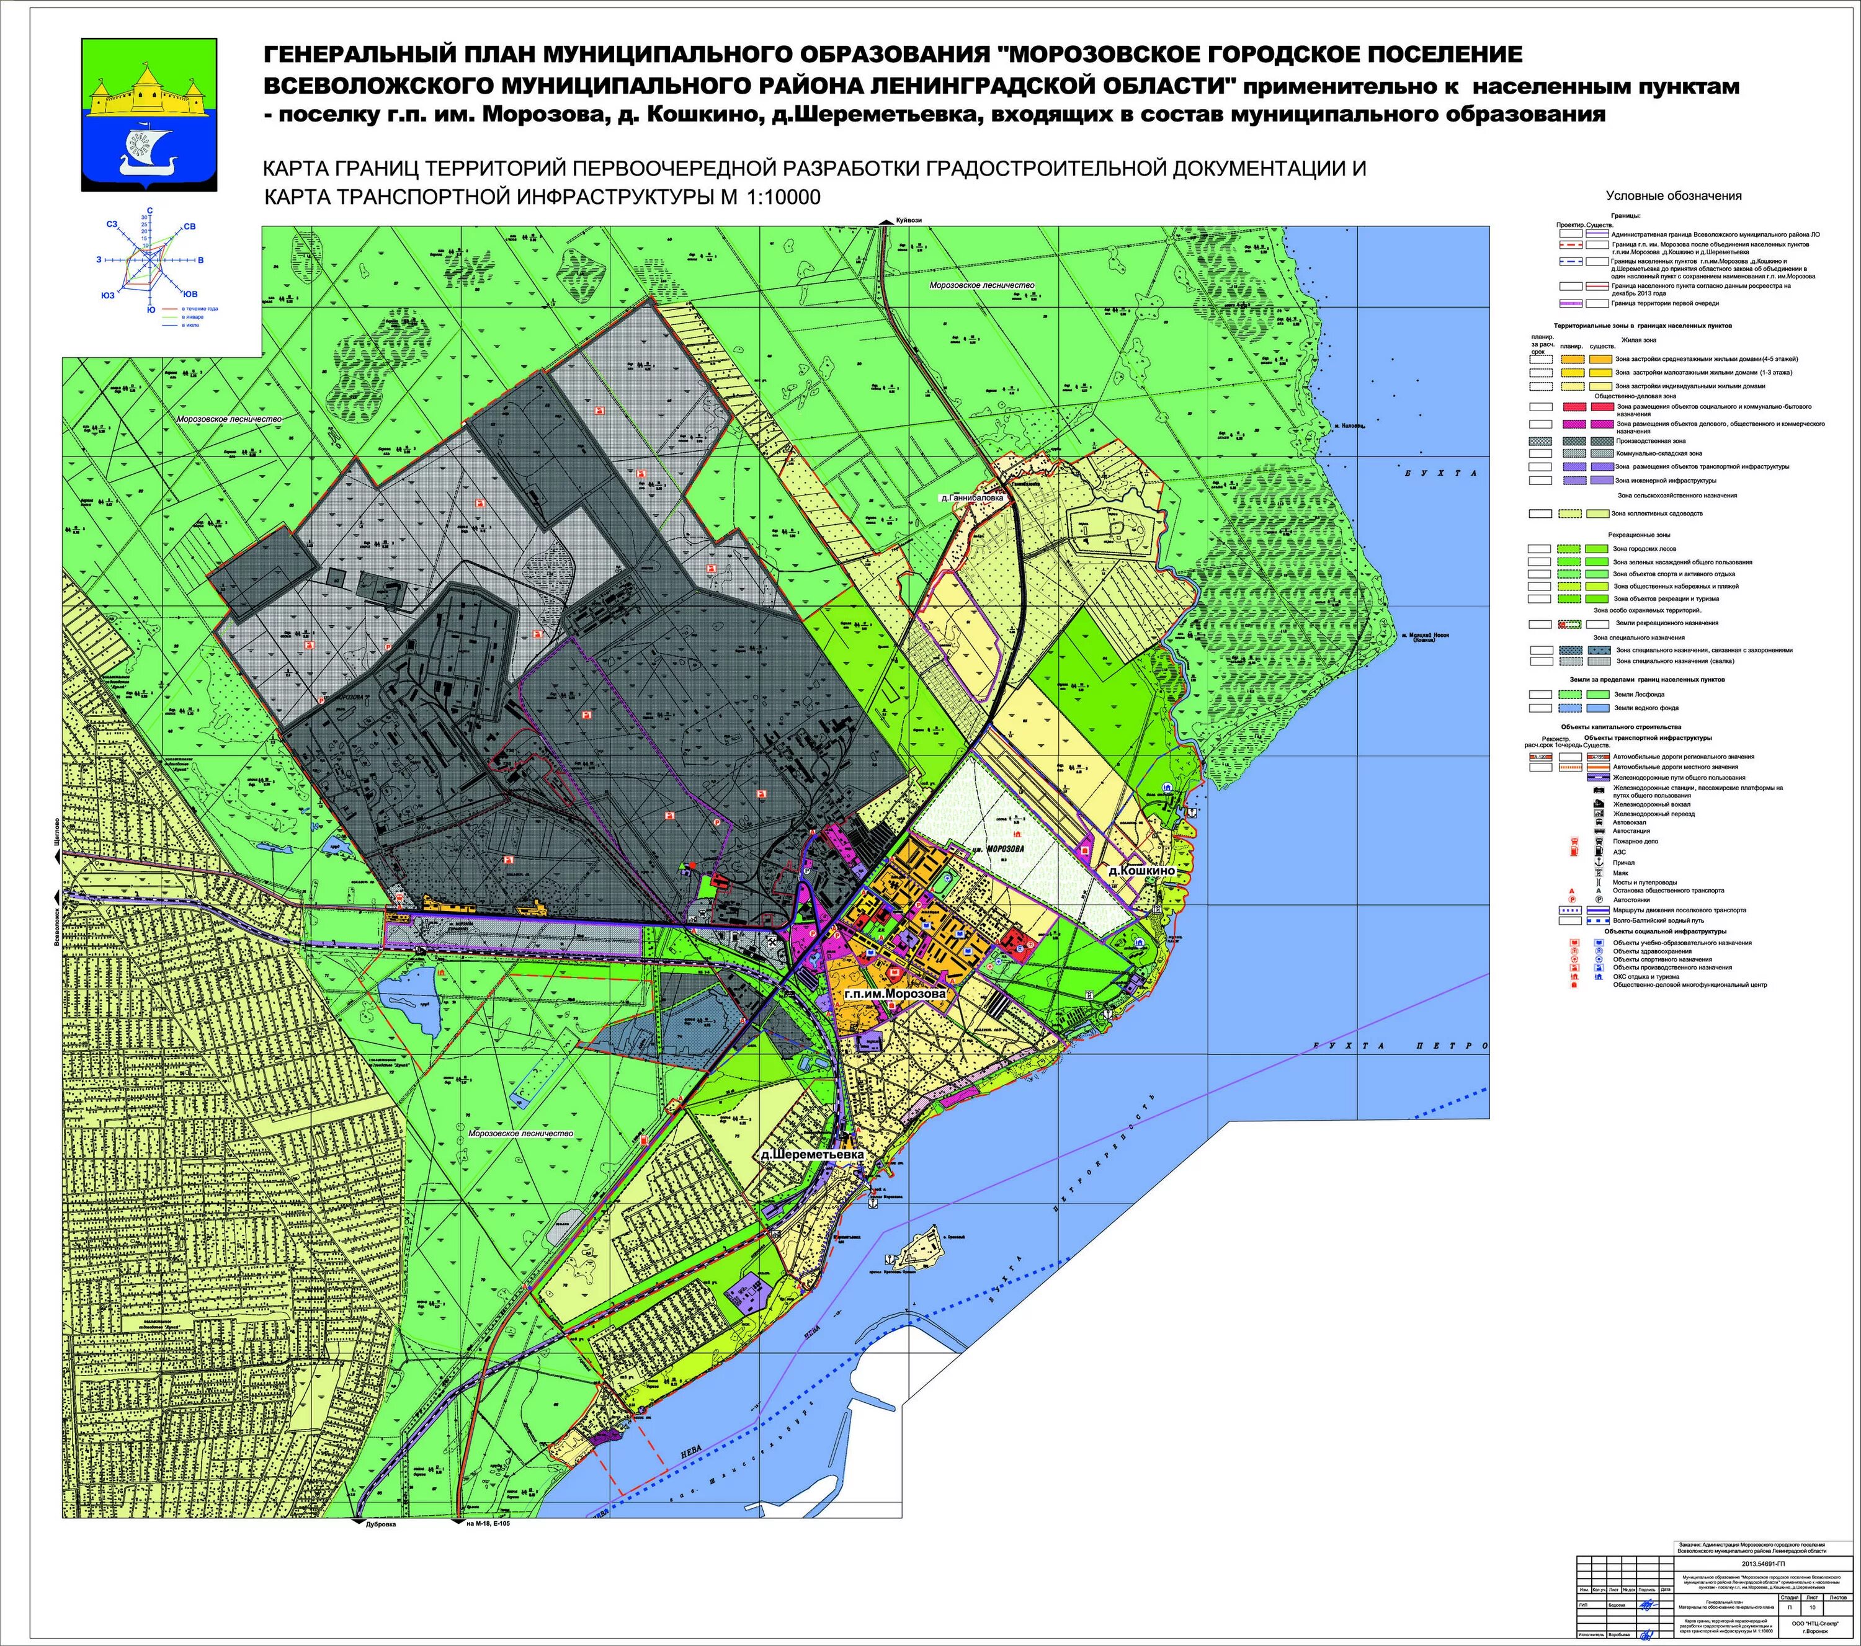The height and width of the screenshot is (1646, 1861).
Task: Click the Маяк lighthouse legend icon
Action: [x=1599, y=873]
